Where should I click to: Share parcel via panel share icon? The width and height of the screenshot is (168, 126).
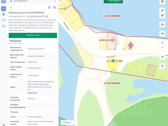55,7
